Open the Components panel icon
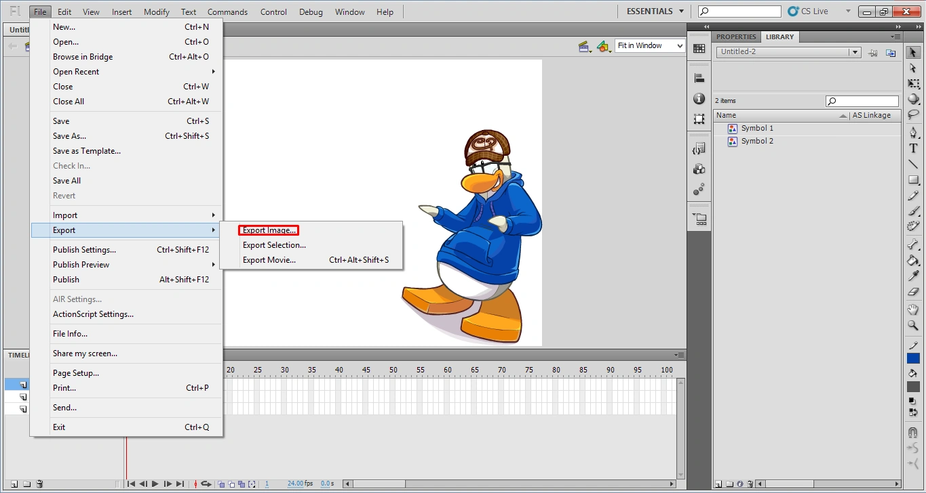The height and width of the screenshot is (493, 926). [x=699, y=169]
